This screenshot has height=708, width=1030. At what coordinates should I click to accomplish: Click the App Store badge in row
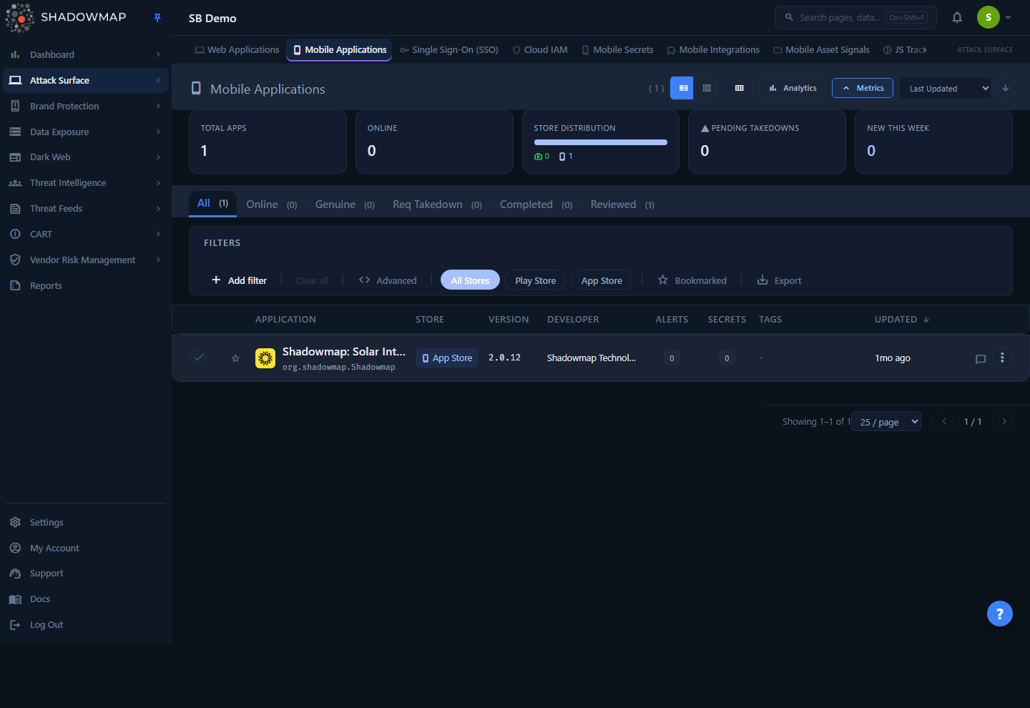pos(447,358)
